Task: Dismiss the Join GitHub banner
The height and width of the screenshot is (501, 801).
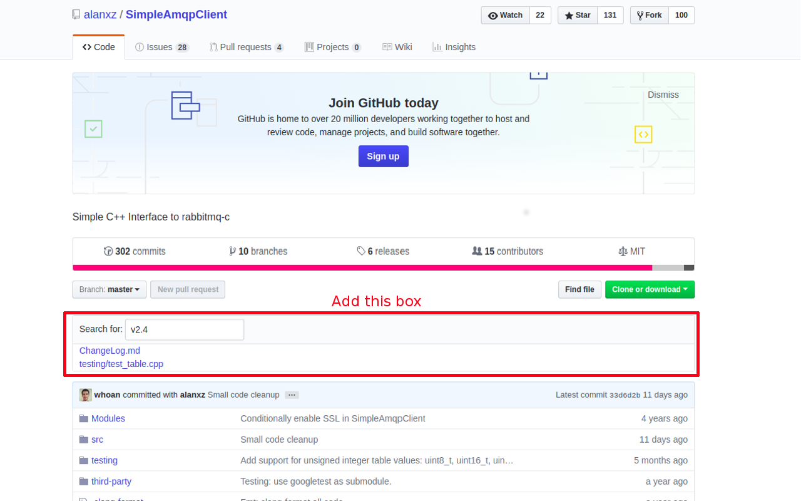Action: point(663,95)
